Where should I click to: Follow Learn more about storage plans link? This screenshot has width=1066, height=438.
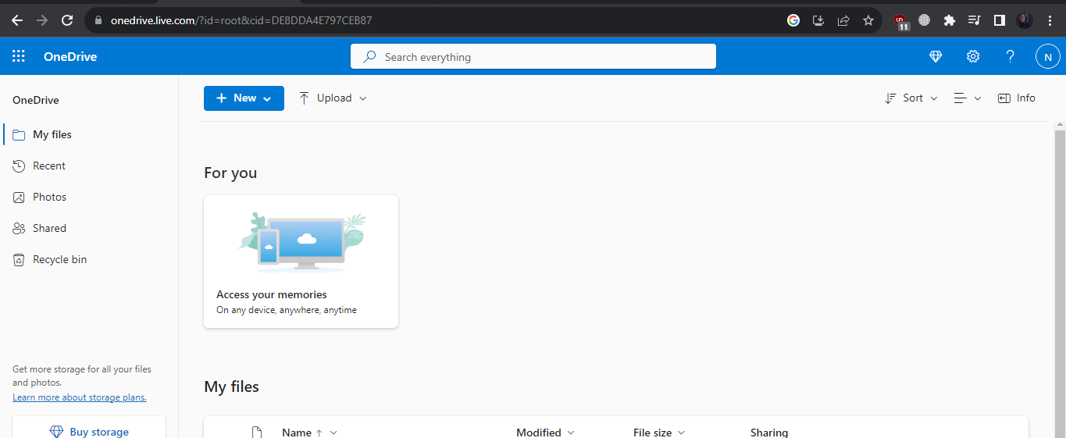80,397
